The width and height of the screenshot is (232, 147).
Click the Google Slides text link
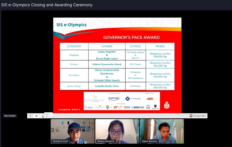[x=199, y=116]
